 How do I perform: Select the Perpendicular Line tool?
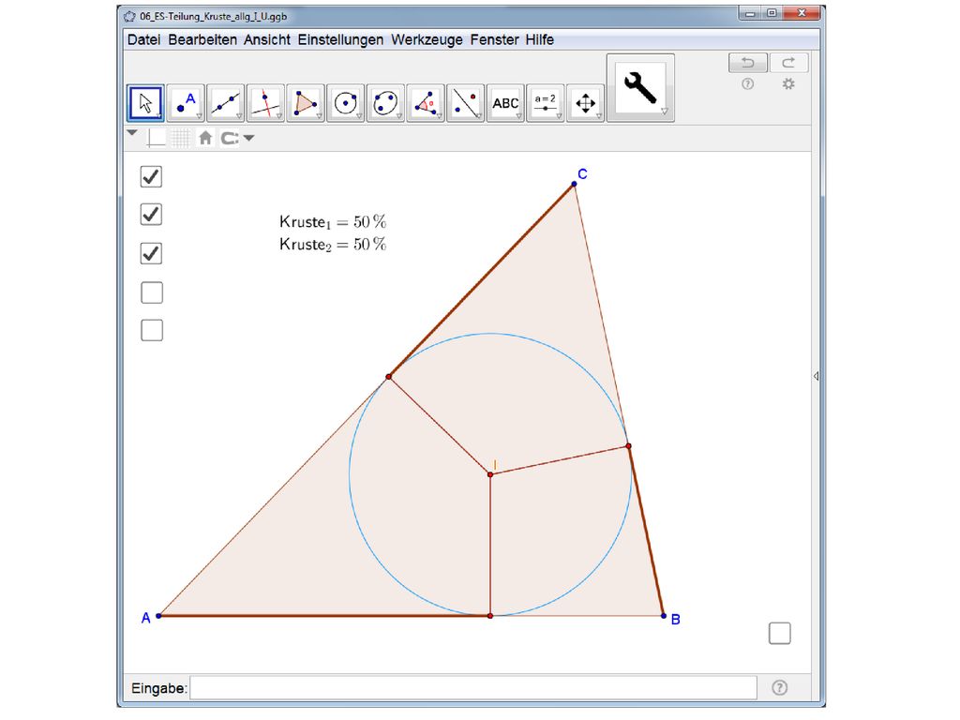coord(265,103)
